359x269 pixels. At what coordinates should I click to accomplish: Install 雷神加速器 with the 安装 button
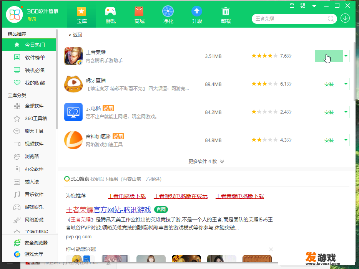pyautogui.click(x=329, y=140)
